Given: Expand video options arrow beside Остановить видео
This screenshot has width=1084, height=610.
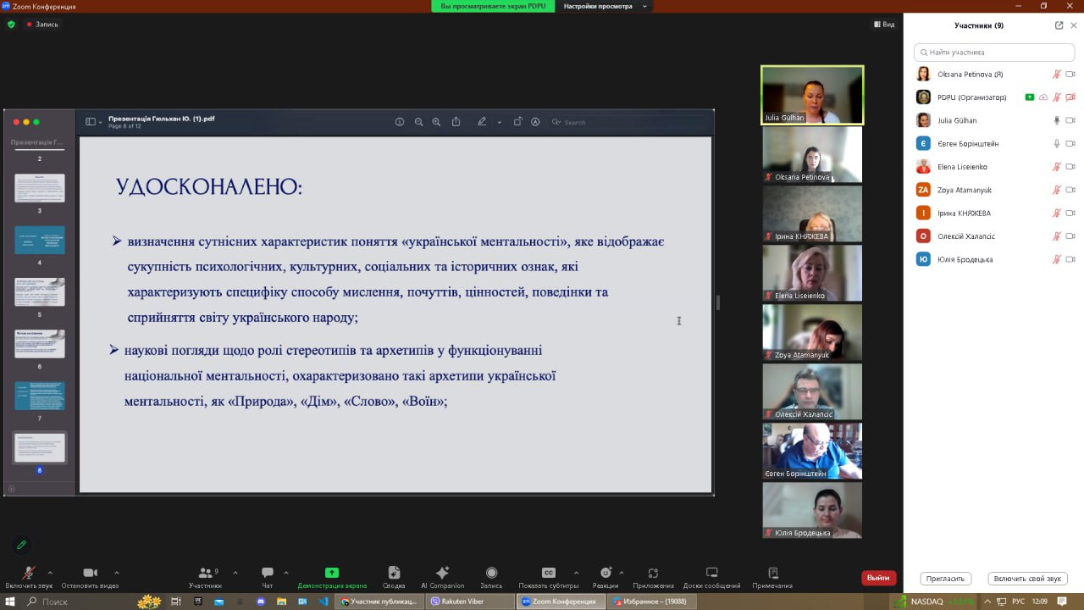Looking at the screenshot, I should (116, 573).
